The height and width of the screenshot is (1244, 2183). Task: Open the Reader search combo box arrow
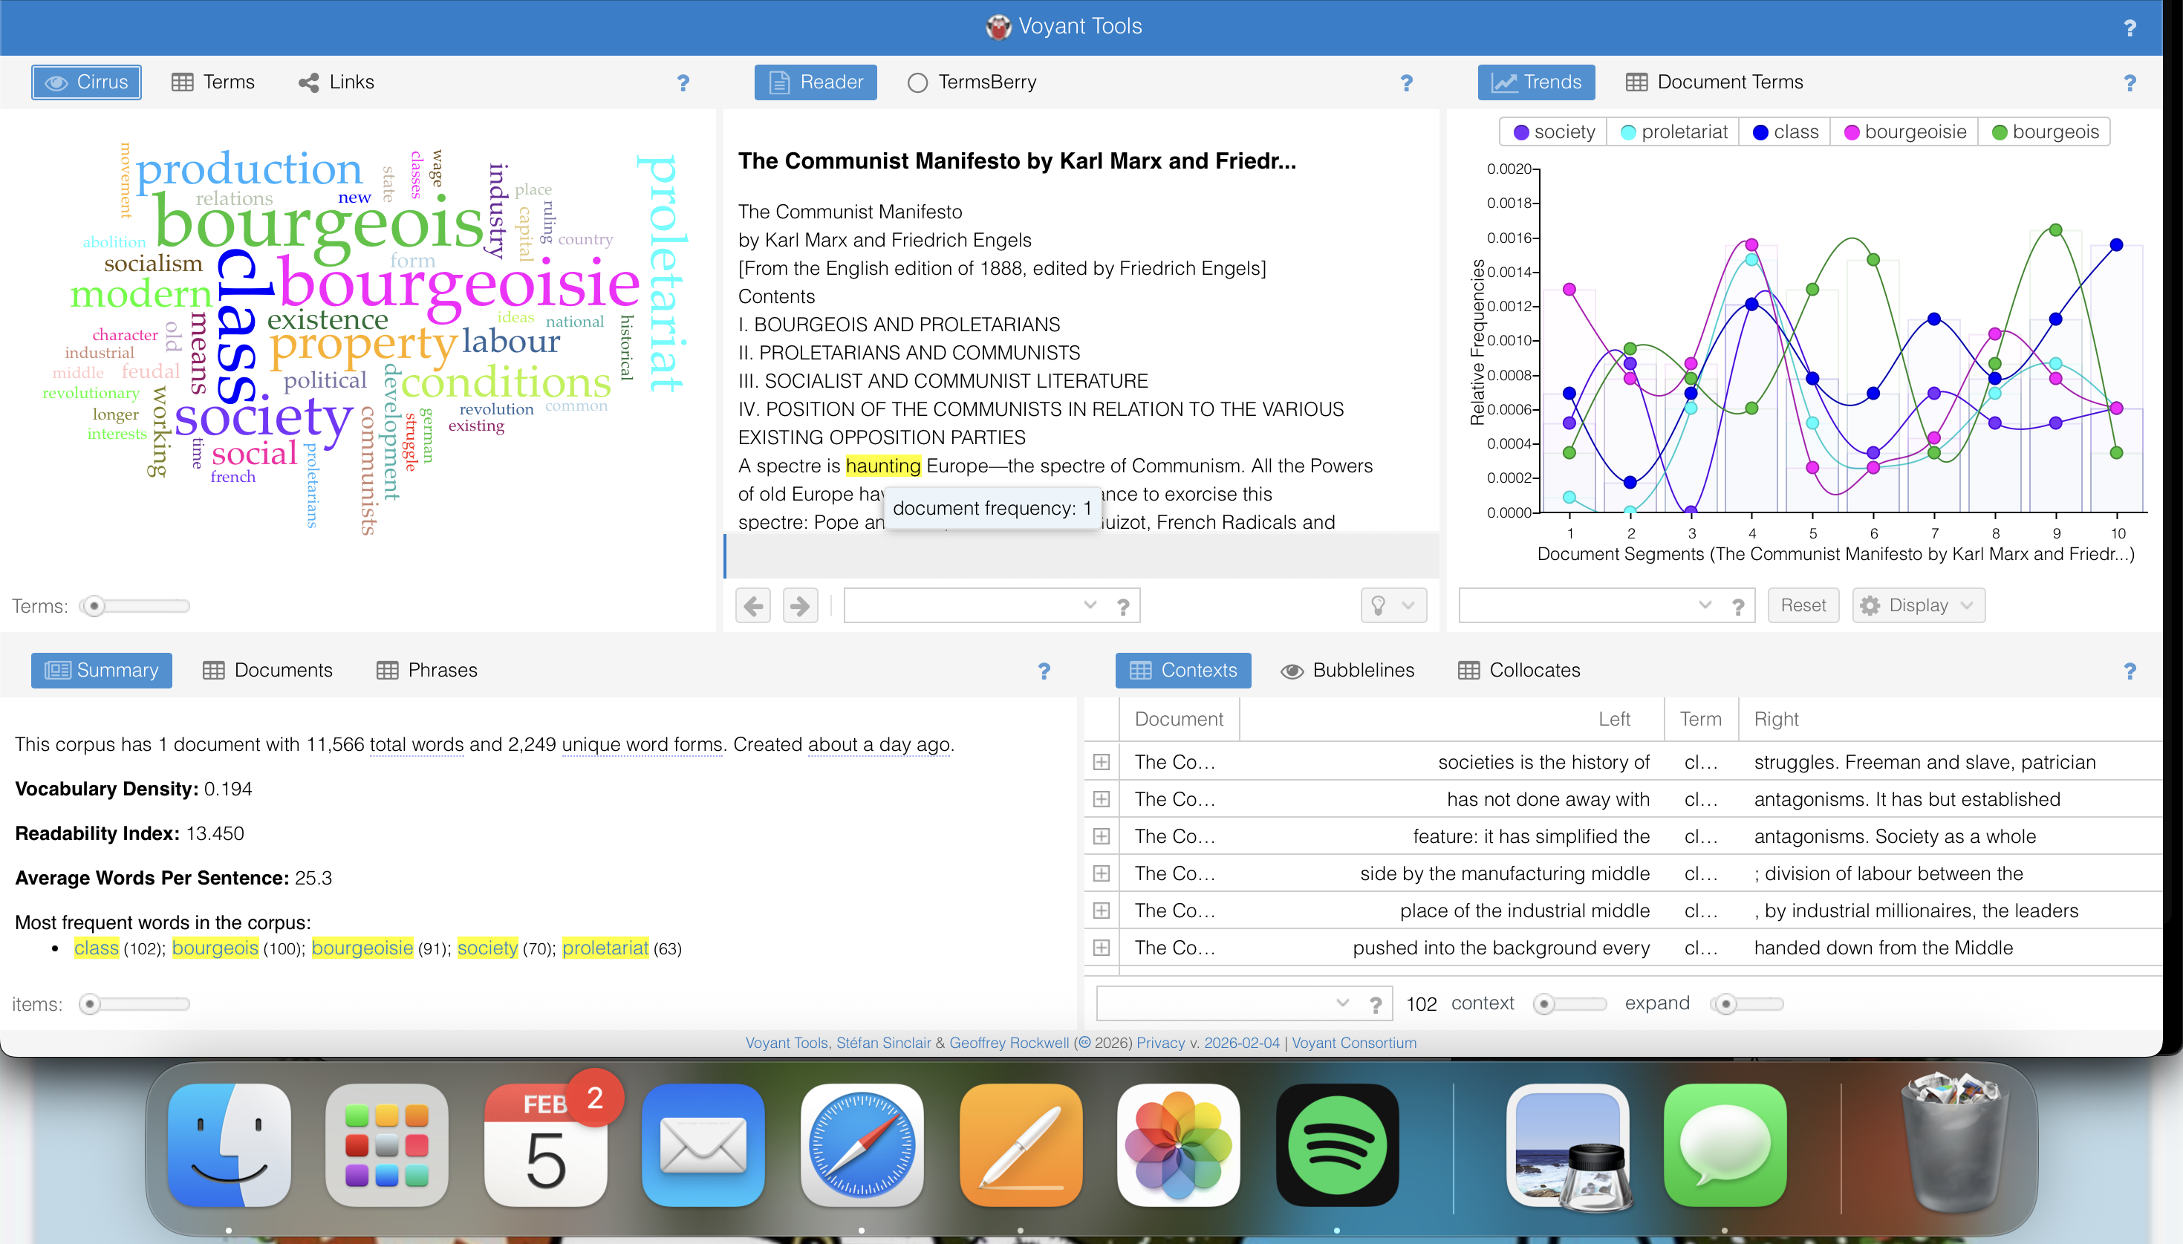(x=1090, y=606)
